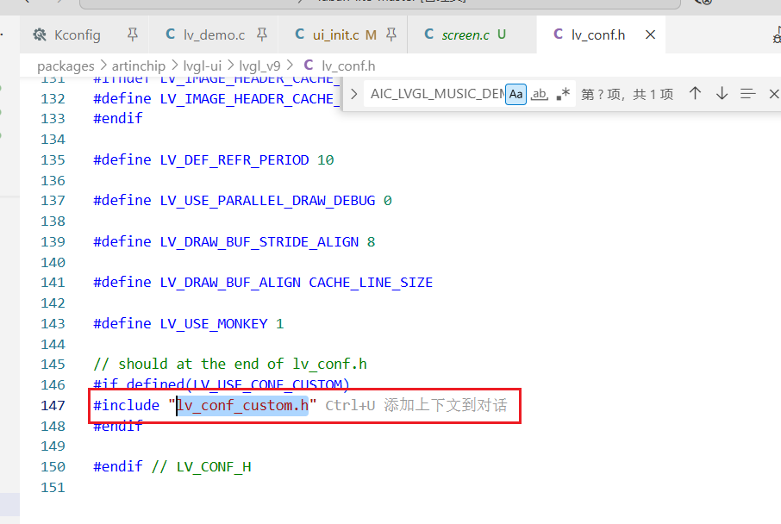Image resolution: width=781 pixels, height=524 pixels.
Task: Open the artinchip breadcrumb
Action: click(x=139, y=65)
